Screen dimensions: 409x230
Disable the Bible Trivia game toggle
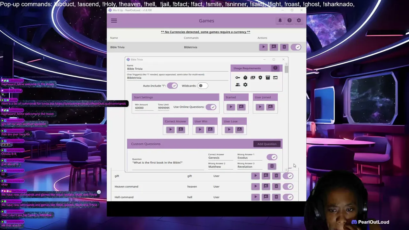click(x=296, y=47)
